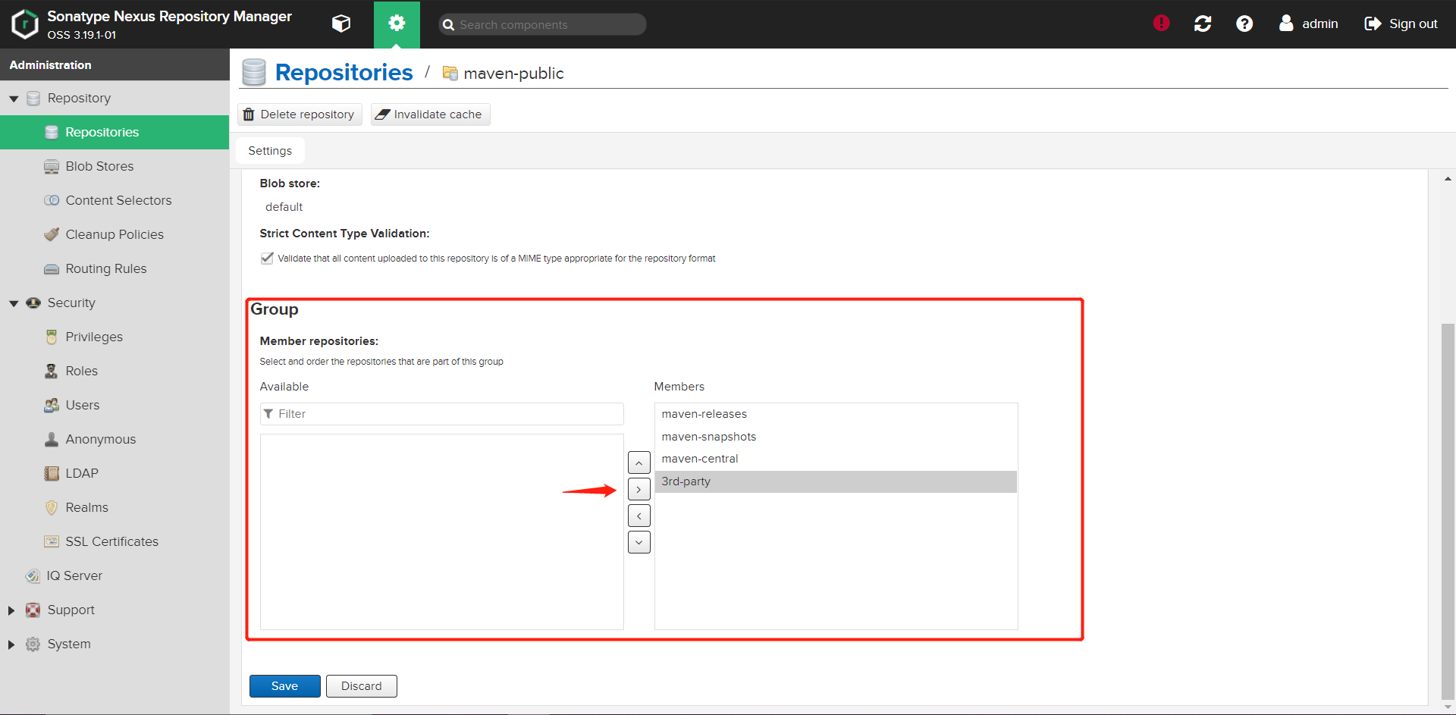The image size is (1456, 715).
Task: Click the settings panel vertical scrollbar
Action: [1448, 512]
